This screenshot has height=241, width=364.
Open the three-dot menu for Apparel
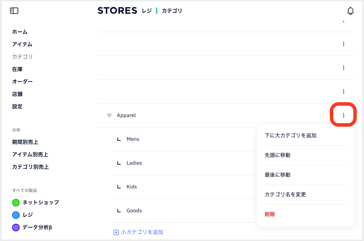point(344,115)
